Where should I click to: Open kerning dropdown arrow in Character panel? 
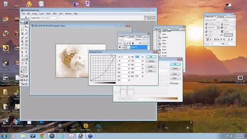click(218, 28)
